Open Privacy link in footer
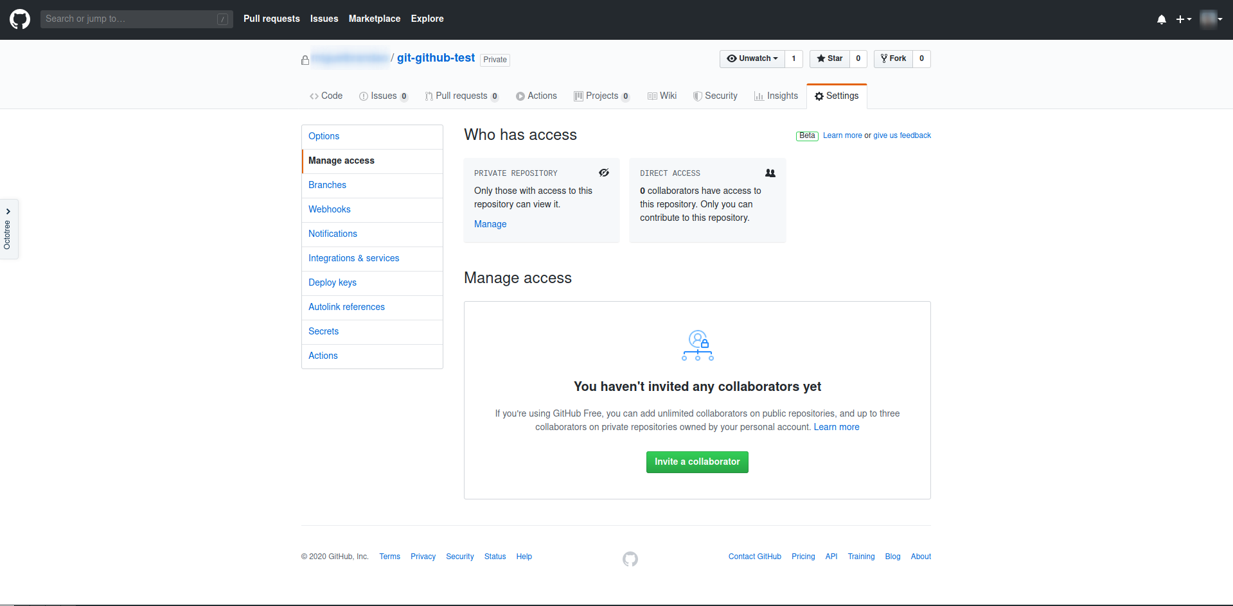1233x606 pixels. (423, 557)
